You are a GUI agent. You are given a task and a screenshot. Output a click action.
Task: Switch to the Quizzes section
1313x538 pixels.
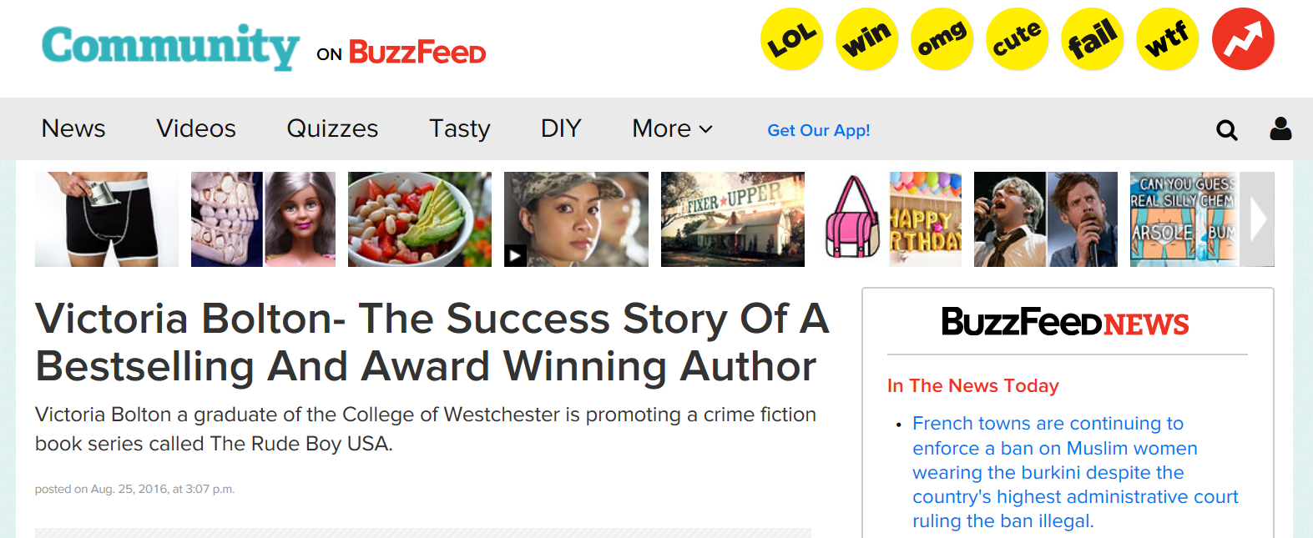click(x=331, y=128)
